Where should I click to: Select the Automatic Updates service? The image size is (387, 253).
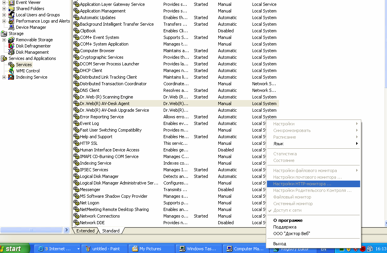(x=176, y=18)
